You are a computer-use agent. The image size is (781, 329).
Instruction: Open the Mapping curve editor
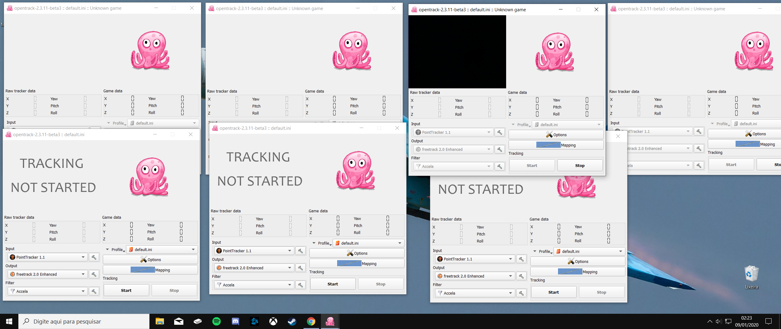(x=150, y=270)
